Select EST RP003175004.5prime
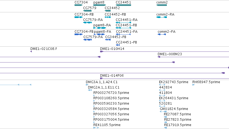The height and width of the screenshot is (129, 229). tap(94, 122)
